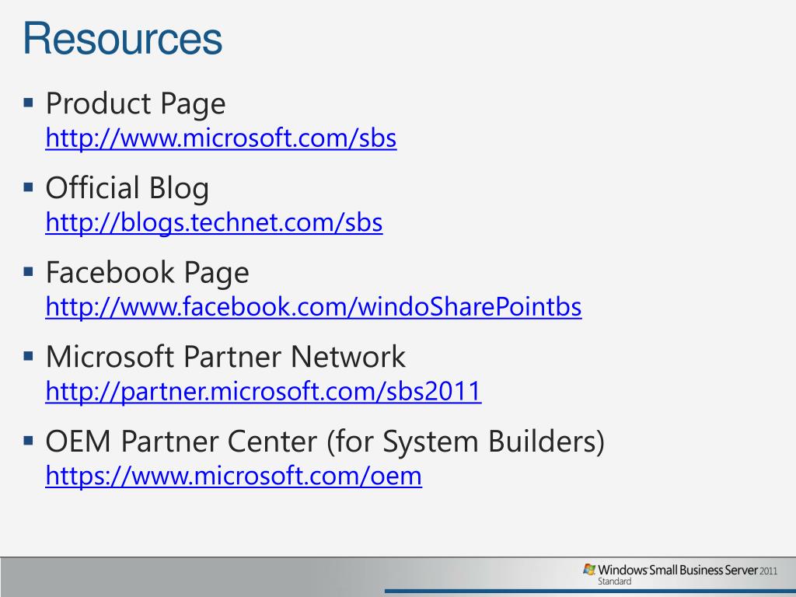Click 'Windows Small Business Server 2011' footer text
The height and width of the screenshot is (597, 796).
[687, 570]
